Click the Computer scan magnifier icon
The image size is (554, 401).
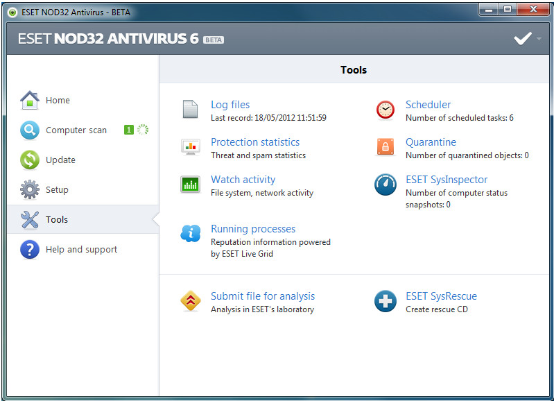point(30,130)
